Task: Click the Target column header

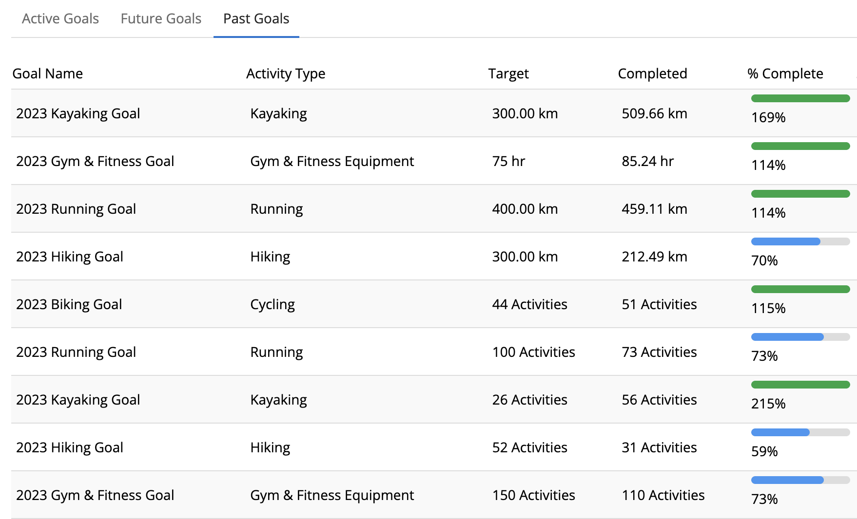Action: [508, 74]
